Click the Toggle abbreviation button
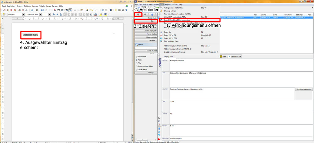This screenshot has width=314, height=143. 304,89
